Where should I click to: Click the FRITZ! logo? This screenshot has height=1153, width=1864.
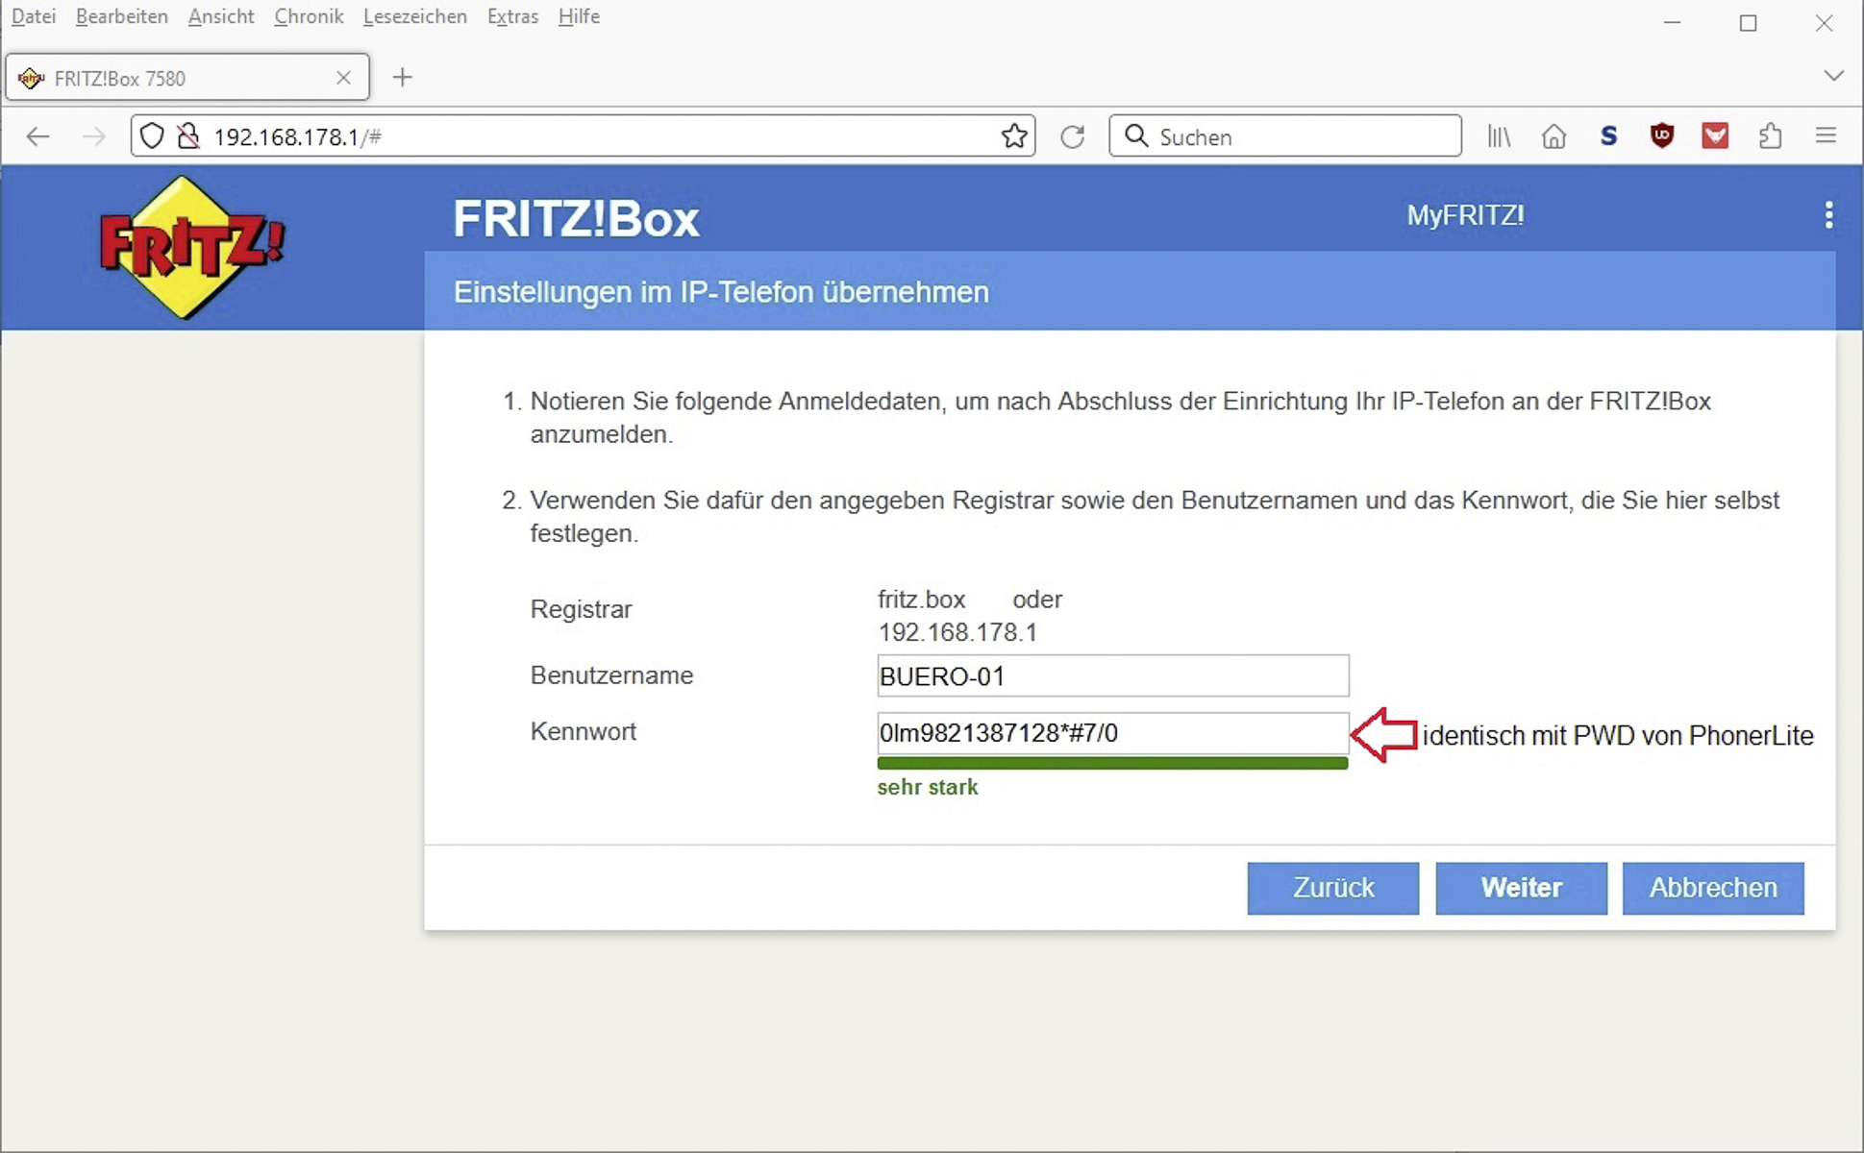pyautogui.click(x=191, y=247)
